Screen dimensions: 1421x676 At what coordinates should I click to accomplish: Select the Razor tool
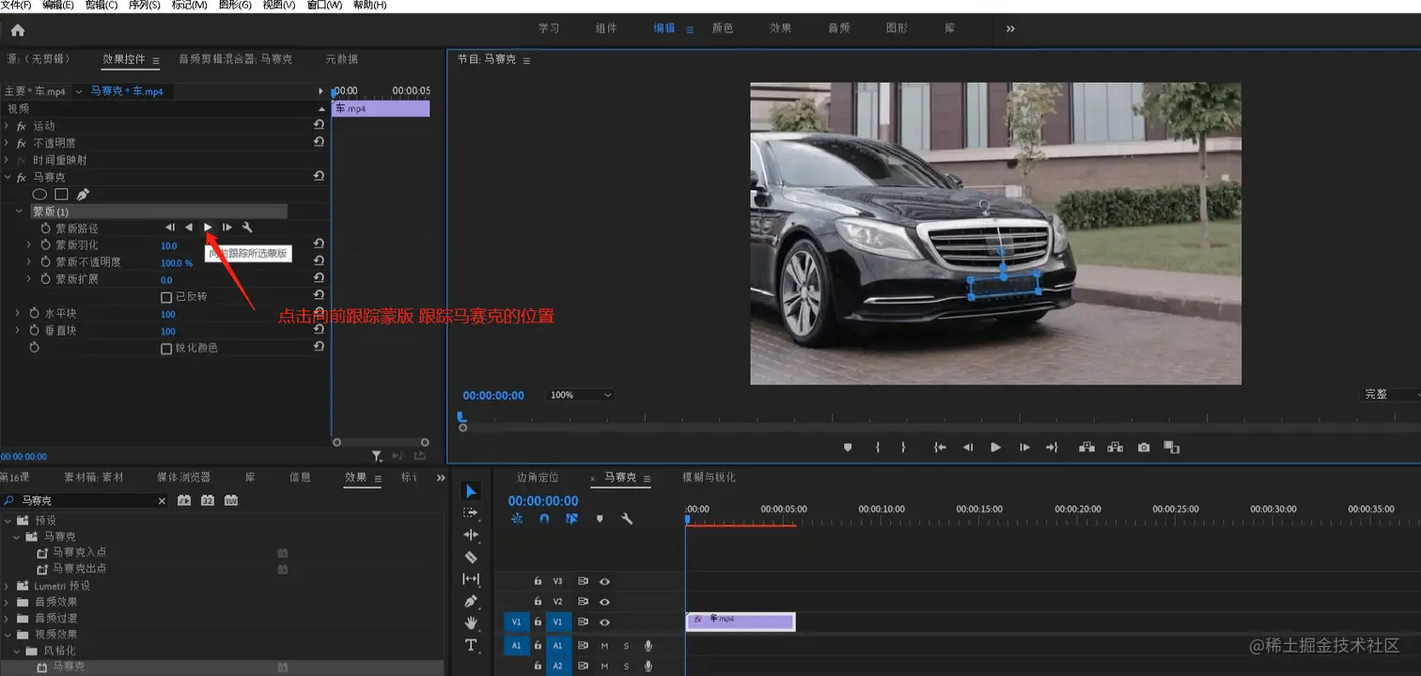coord(471,557)
